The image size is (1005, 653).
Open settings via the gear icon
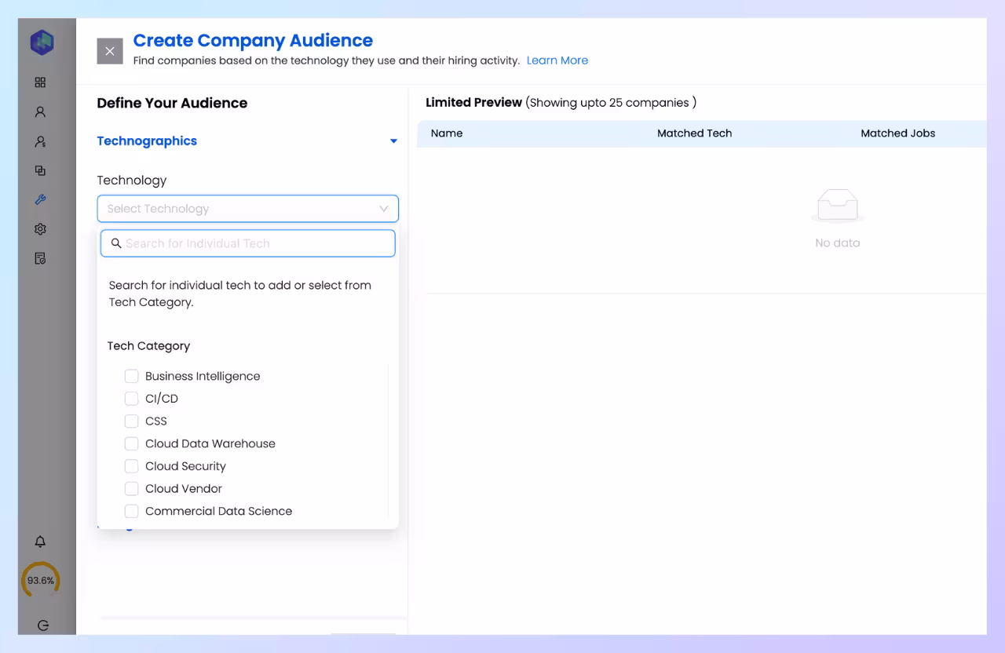(40, 228)
